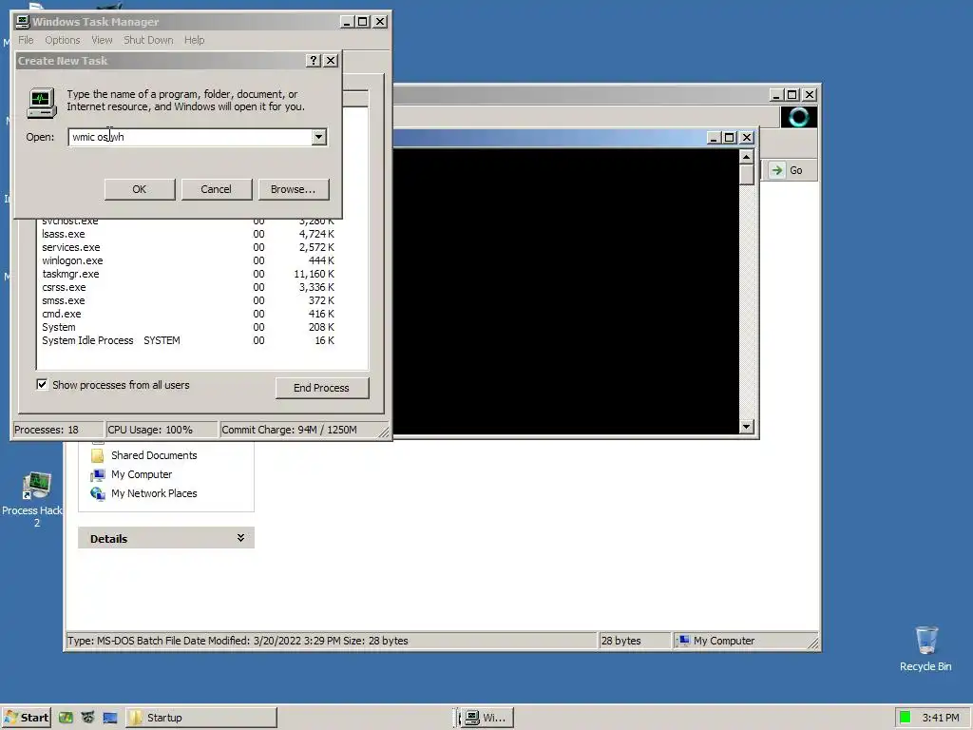Click the console scrollbar down arrow
The image size is (973, 730).
pos(747,427)
